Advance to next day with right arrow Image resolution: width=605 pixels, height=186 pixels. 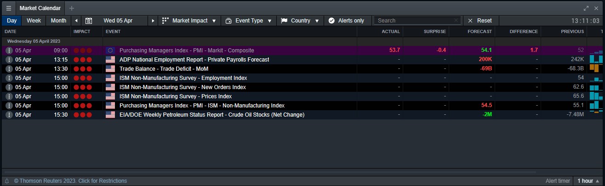(153, 21)
